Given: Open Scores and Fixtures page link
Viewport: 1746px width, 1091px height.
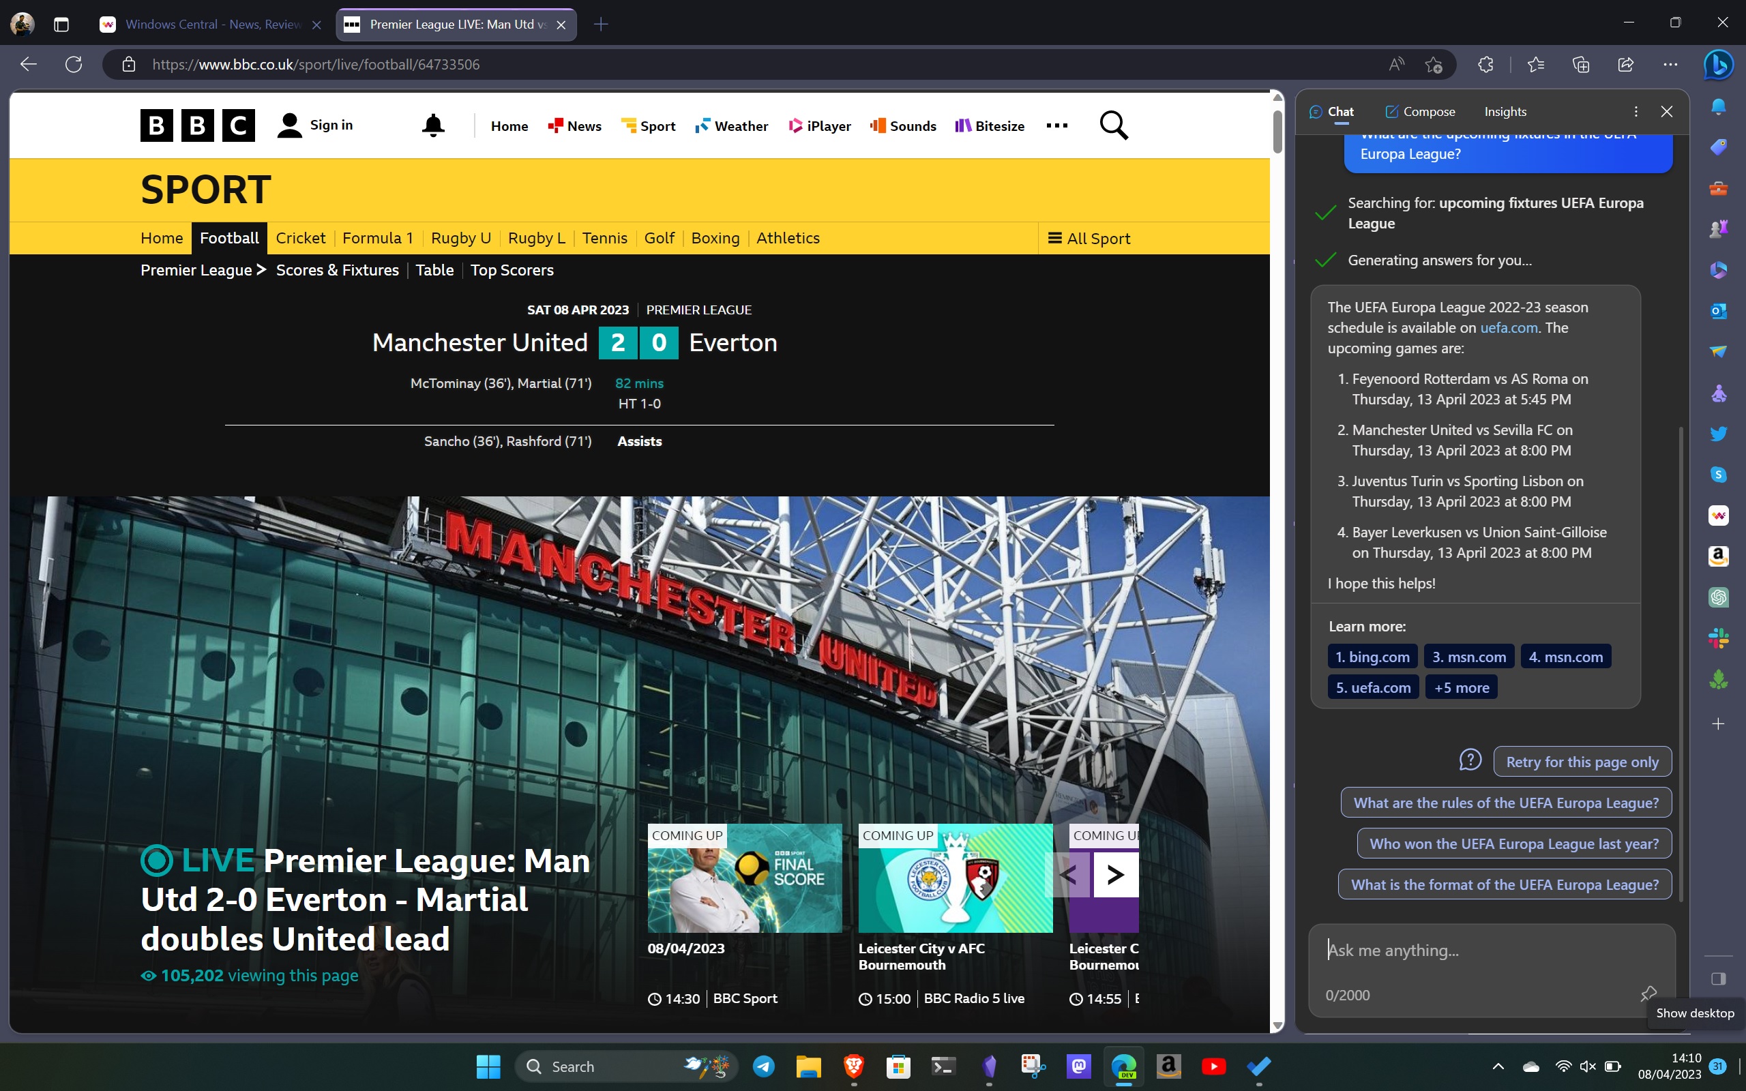Looking at the screenshot, I should (337, 270).
